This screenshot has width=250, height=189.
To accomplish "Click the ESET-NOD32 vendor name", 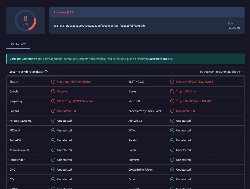I will (x=136, y=82).
